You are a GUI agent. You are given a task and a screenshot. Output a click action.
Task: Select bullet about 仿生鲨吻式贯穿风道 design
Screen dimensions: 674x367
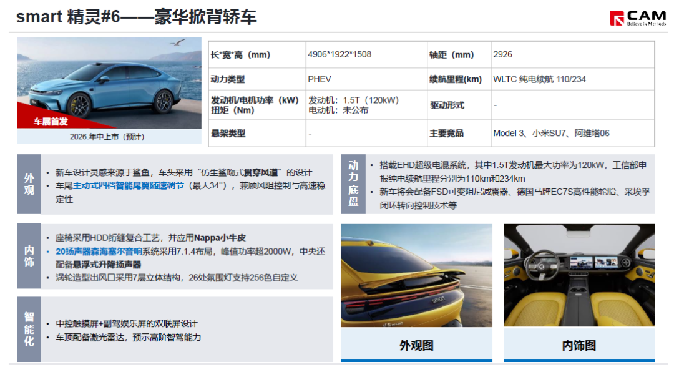[183, 172]
